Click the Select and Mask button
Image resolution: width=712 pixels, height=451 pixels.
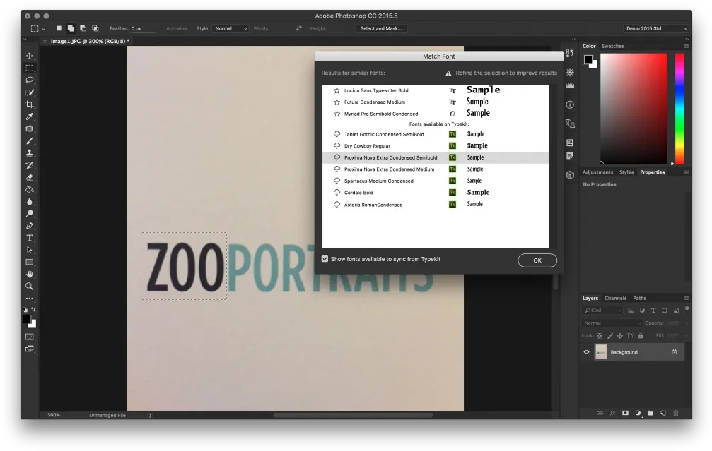pyautogui.click(x=381, y=28)
